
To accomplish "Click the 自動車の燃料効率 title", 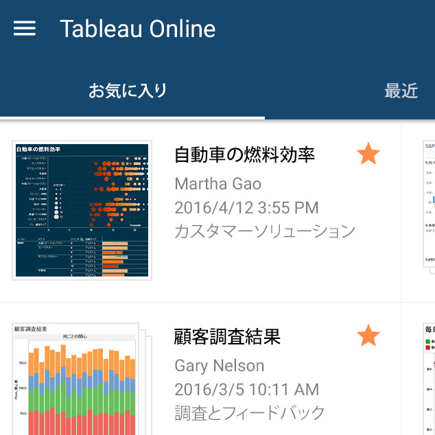I will pyautogui.click(x=244, y=155).
